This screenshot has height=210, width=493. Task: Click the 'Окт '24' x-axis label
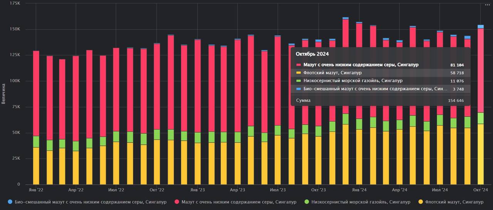coord(480,190)
